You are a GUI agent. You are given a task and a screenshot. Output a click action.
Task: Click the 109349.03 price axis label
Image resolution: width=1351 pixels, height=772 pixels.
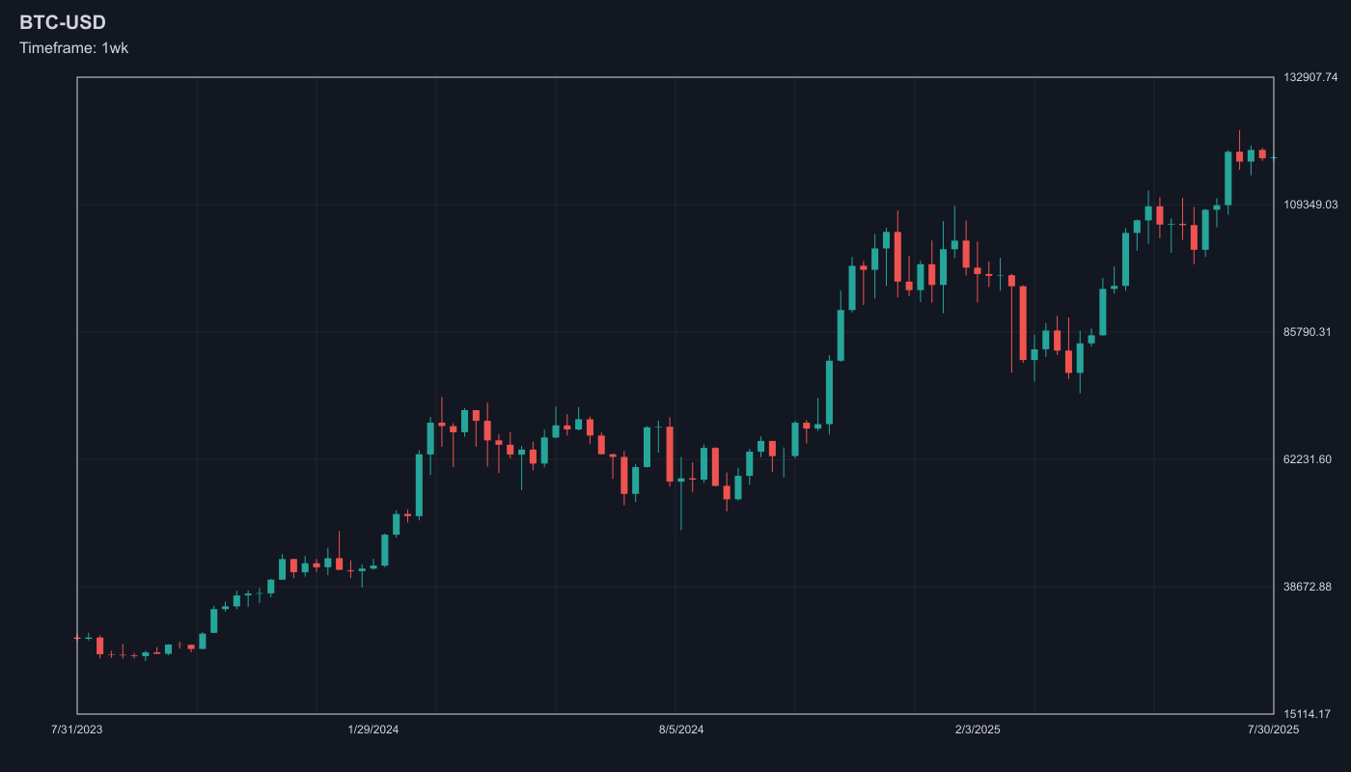click(1310, 205)
